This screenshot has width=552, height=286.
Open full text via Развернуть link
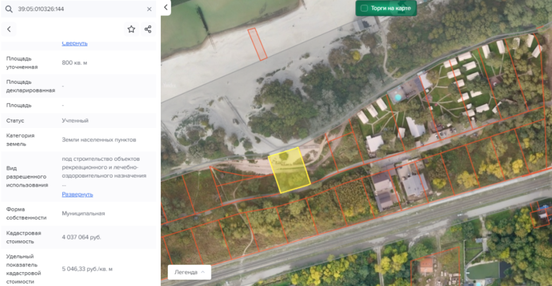pyautogui.click(x=77, y=194)
